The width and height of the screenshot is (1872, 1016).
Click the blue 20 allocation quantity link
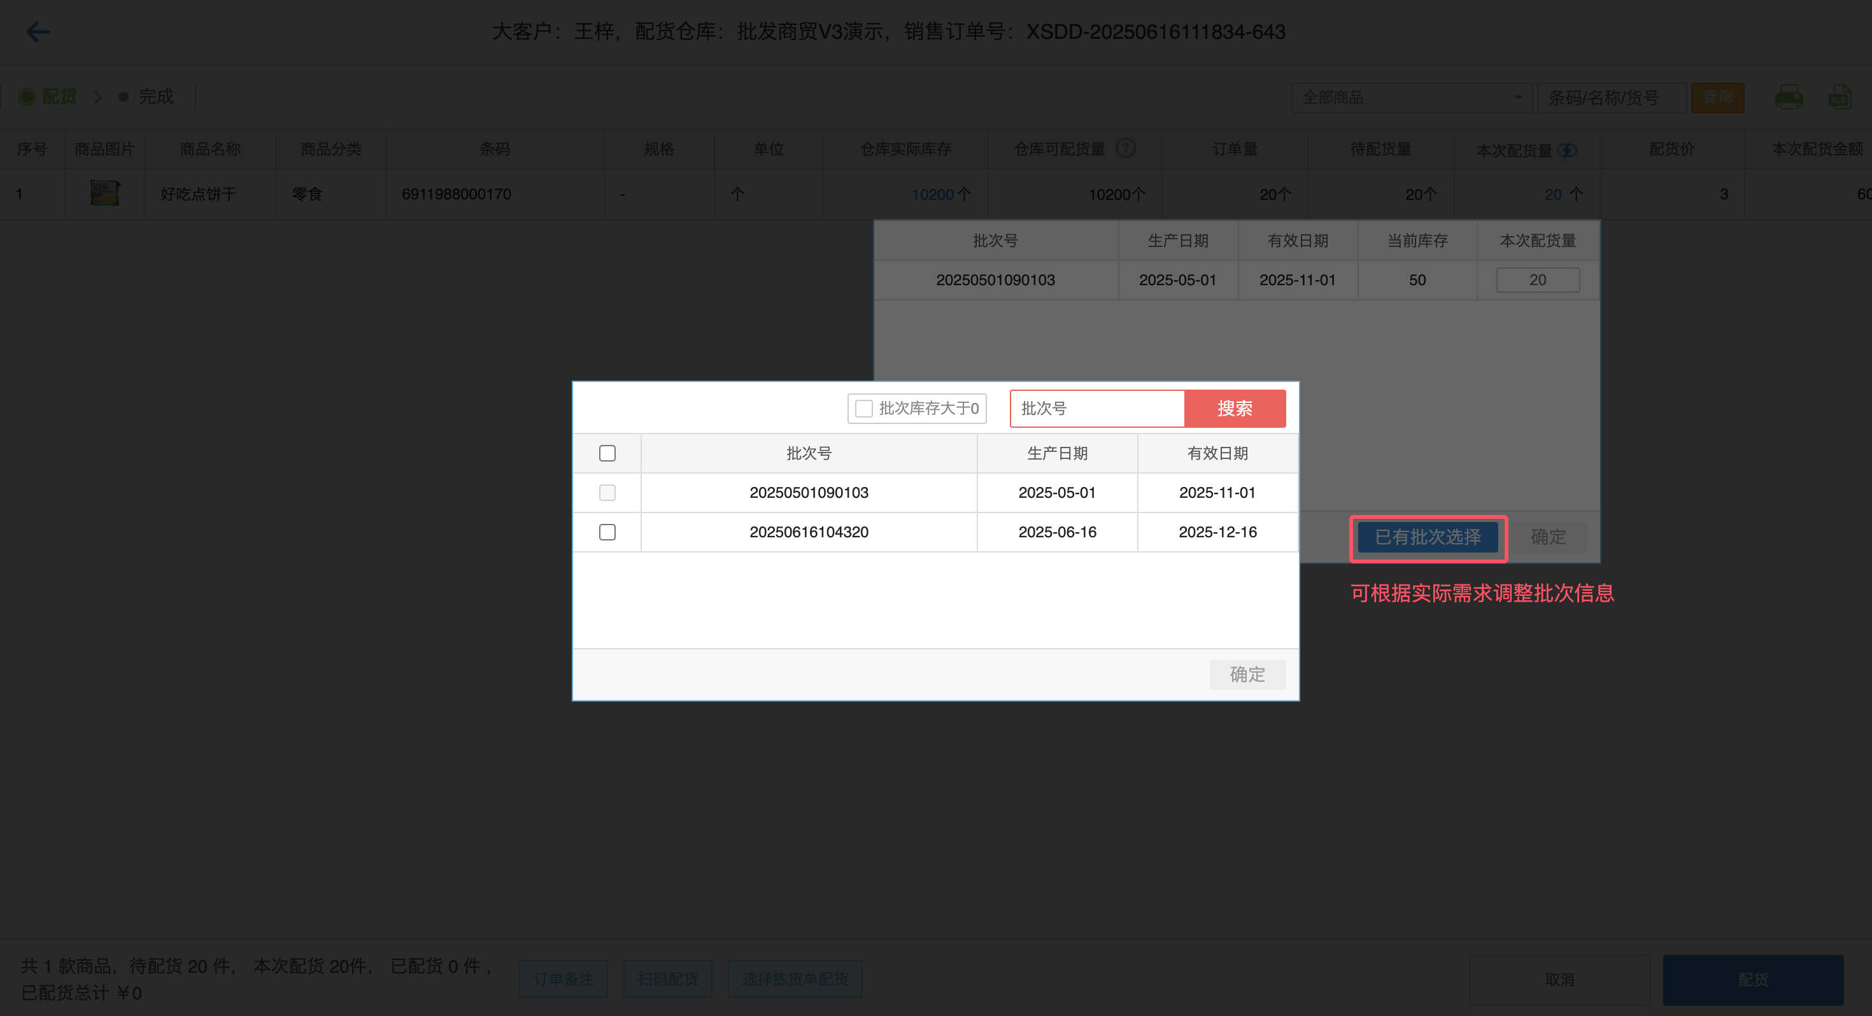pos(1553,194)
